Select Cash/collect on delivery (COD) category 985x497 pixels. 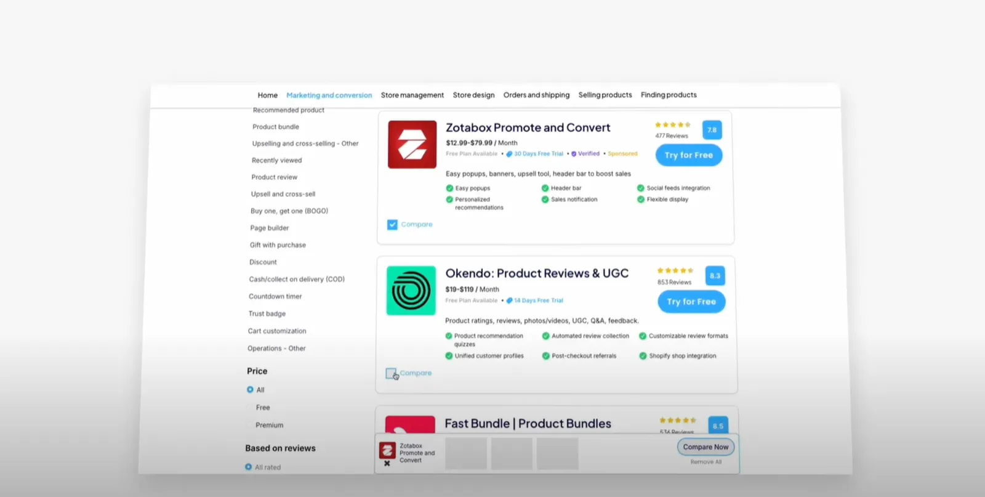point(297,280)
